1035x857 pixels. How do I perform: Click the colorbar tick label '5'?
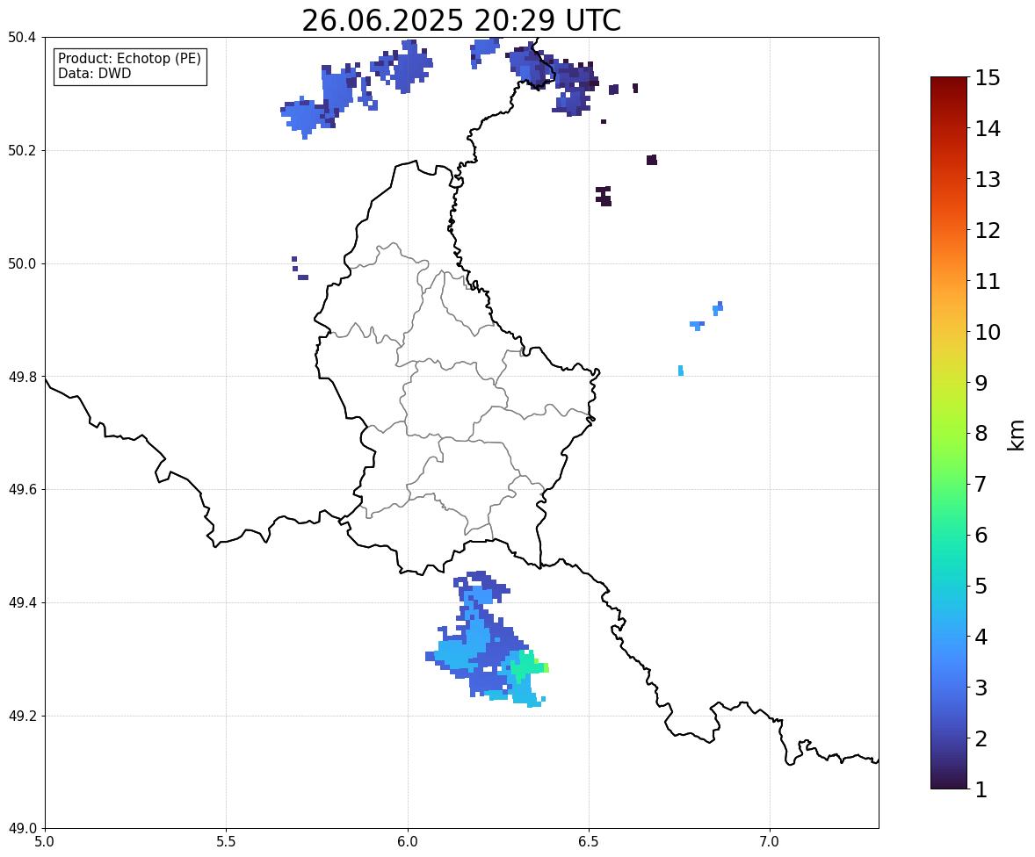tap(981, 586)
